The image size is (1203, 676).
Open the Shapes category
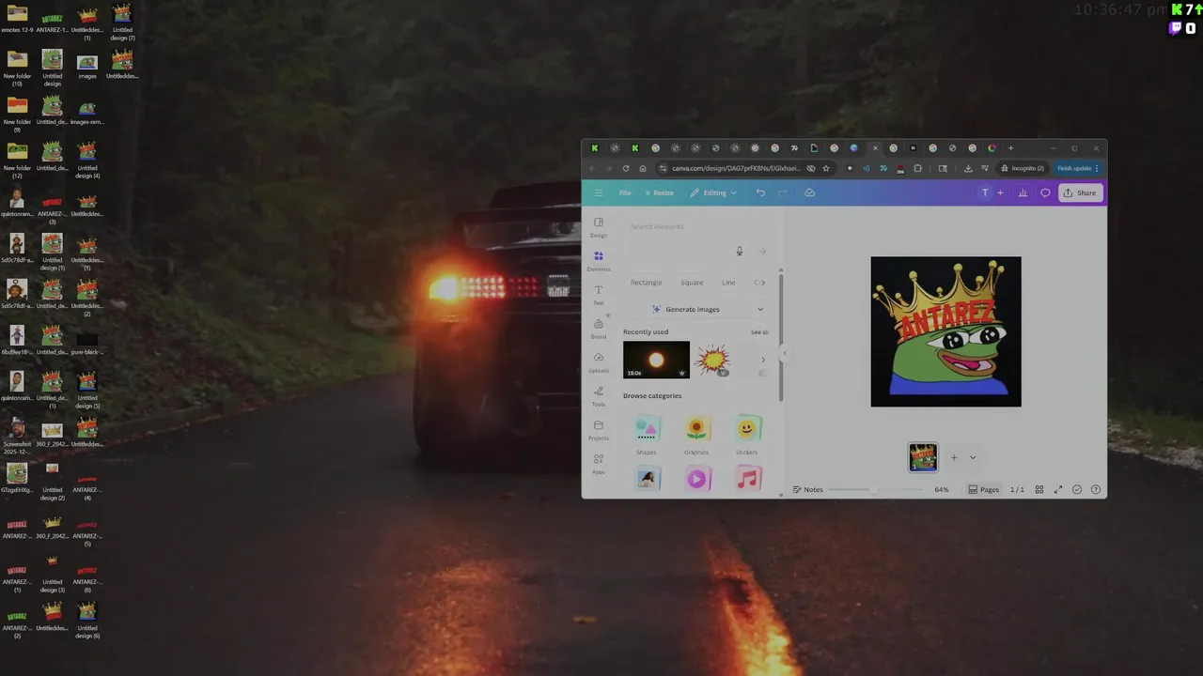click(x=647, y=435)
